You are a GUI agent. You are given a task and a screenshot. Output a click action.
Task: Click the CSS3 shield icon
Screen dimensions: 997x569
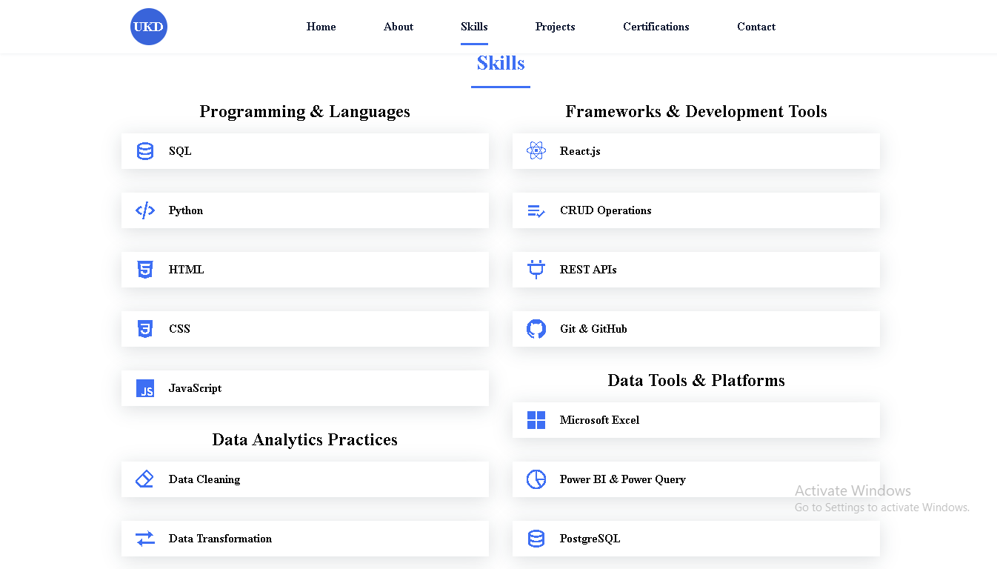145,329
